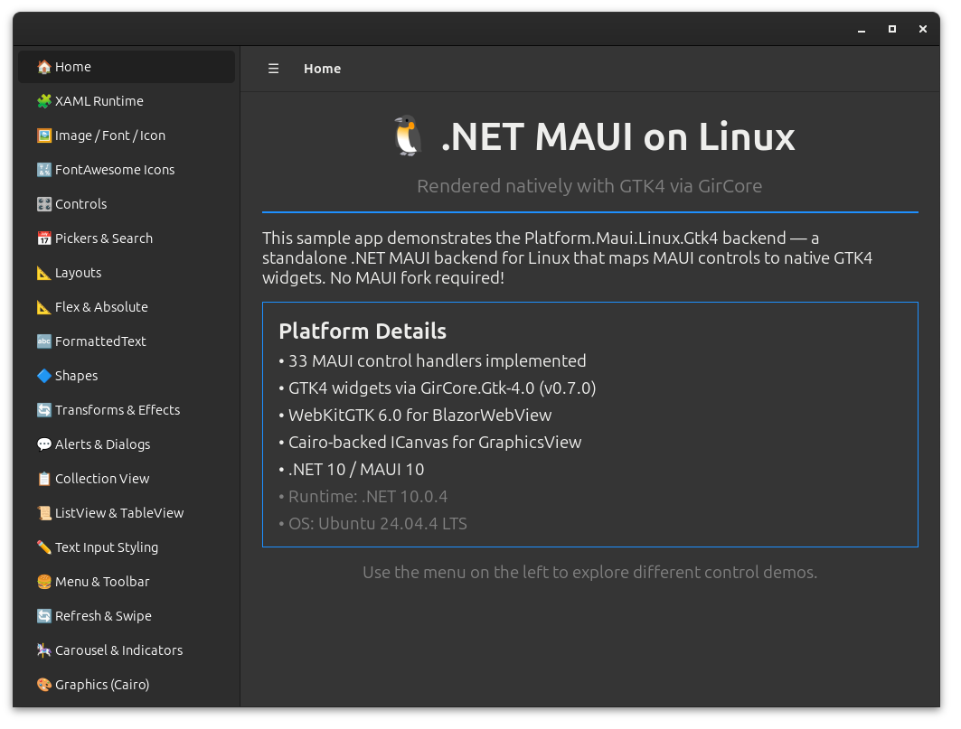Click the burger Menu & Toolbar icon

click(x=43, y=582)
